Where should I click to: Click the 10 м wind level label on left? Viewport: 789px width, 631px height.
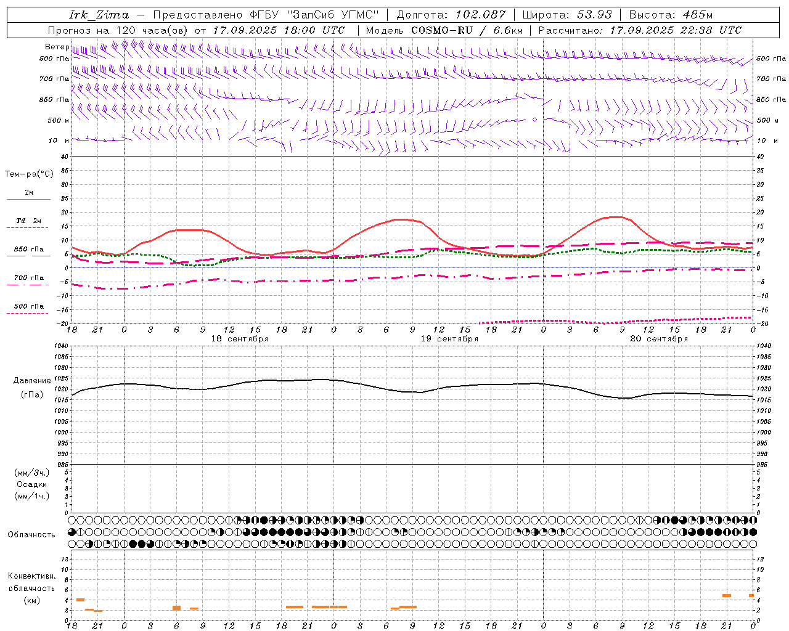pos(59,140)
